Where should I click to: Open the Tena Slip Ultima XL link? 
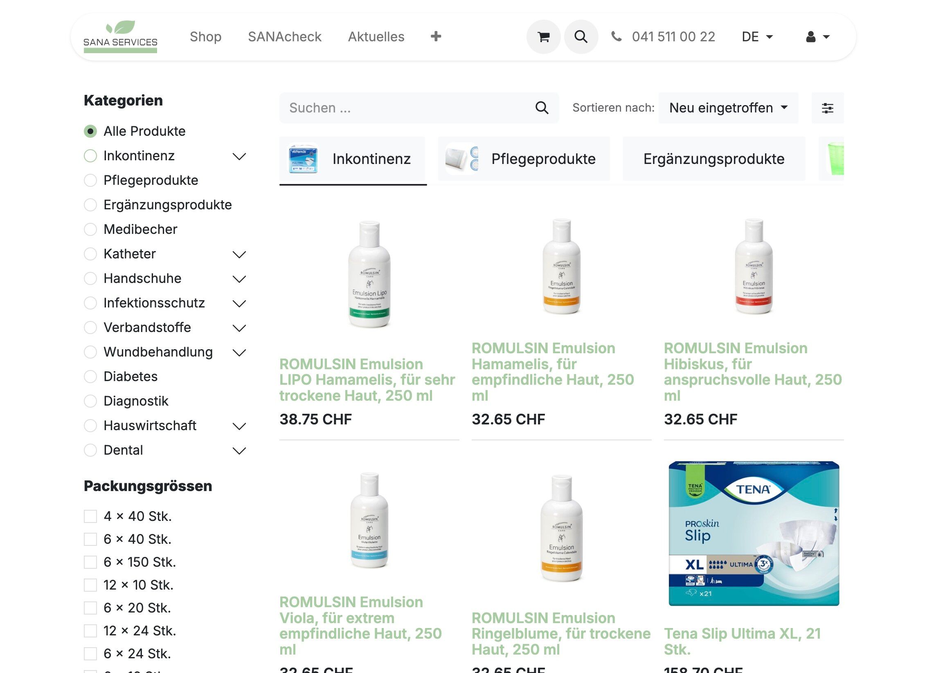coord(742,641)
